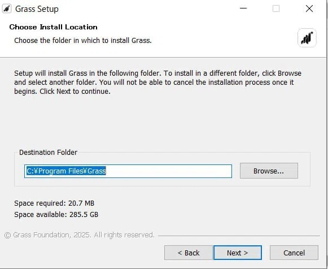Click the Destination Folder group label
The width and height of the screenshot is (328, 269).
(x=49, y=152)
